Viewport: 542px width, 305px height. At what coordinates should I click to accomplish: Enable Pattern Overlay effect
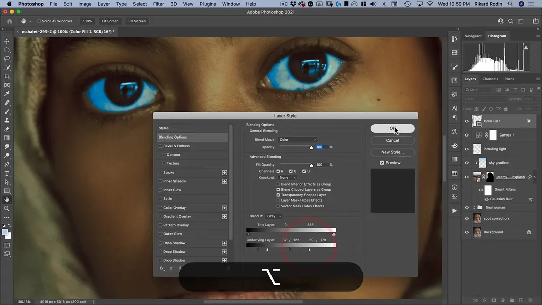[x=160, y=225]
